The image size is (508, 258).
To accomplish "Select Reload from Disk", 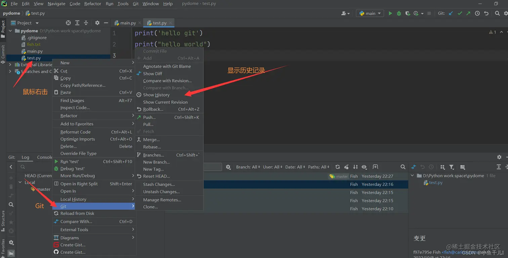I will [94, 213].
